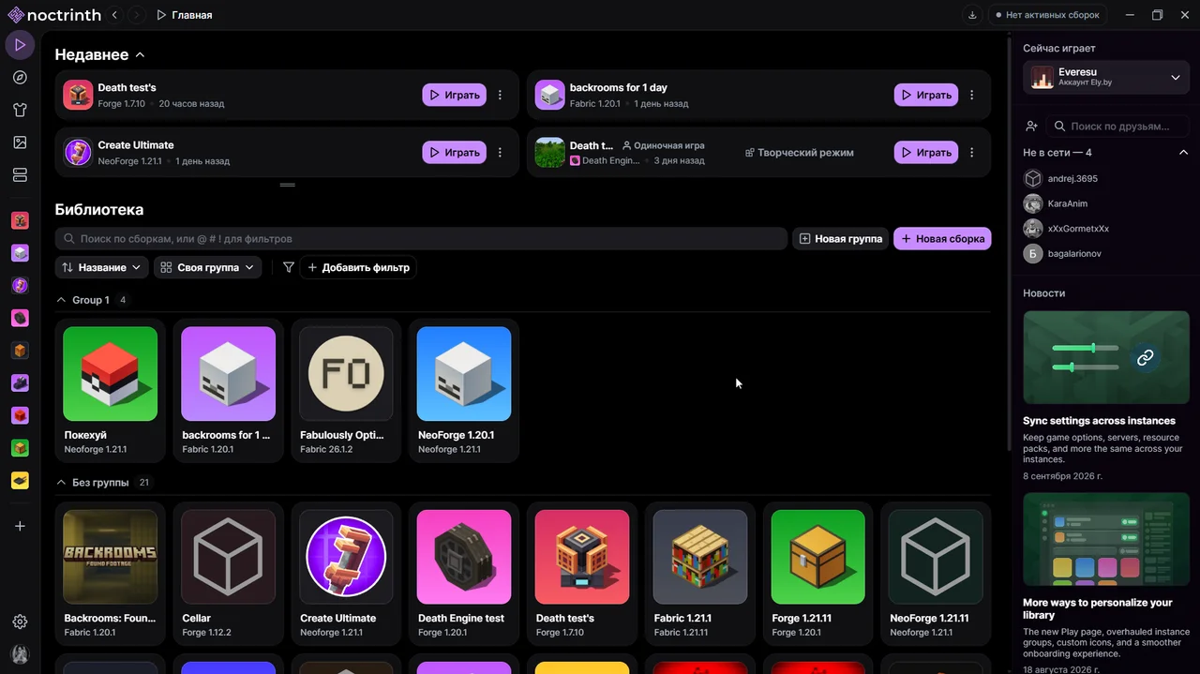Go back with the left arrow
The height and width of the screenshot is (674, 1200).
coord(114,15)
